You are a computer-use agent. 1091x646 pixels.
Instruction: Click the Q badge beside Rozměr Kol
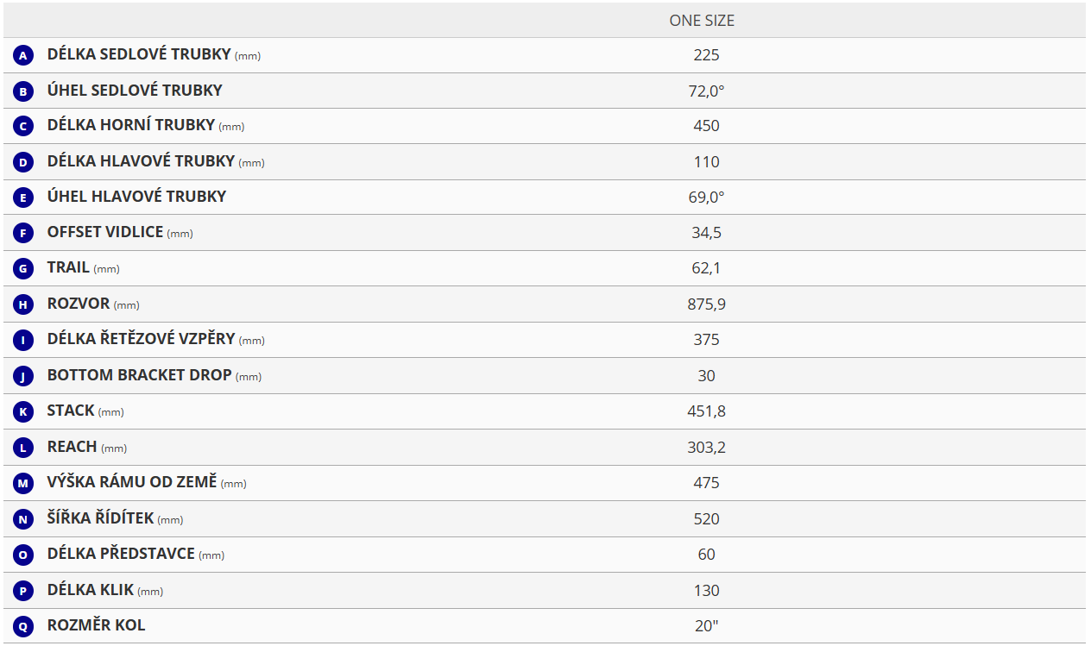(23, 626)
